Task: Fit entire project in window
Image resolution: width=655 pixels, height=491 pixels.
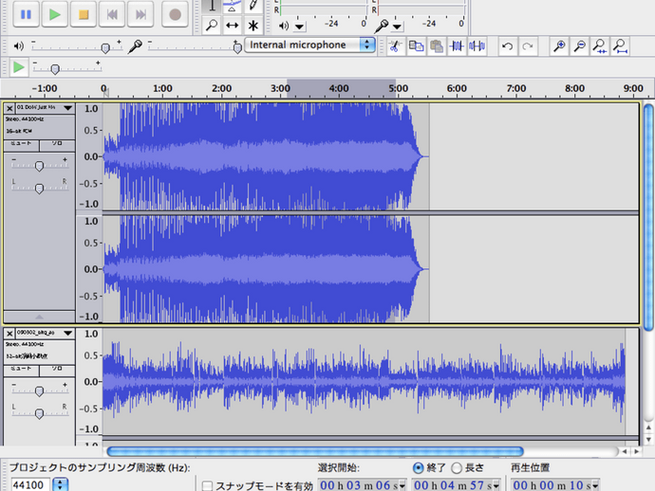Action: click(x=620, y=45)
